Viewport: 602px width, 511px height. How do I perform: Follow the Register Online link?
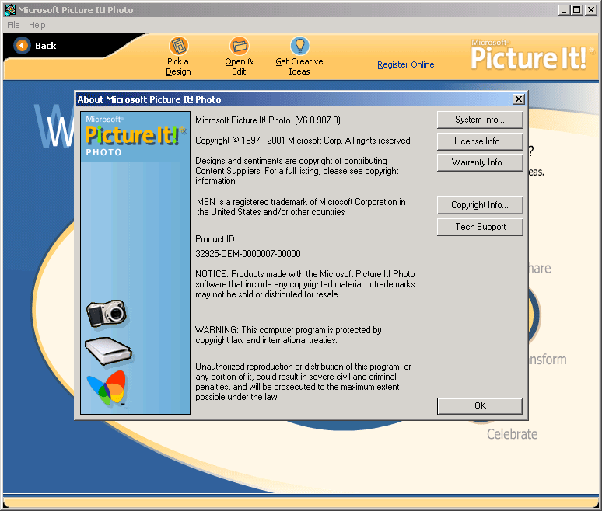(x=405, y=65)
